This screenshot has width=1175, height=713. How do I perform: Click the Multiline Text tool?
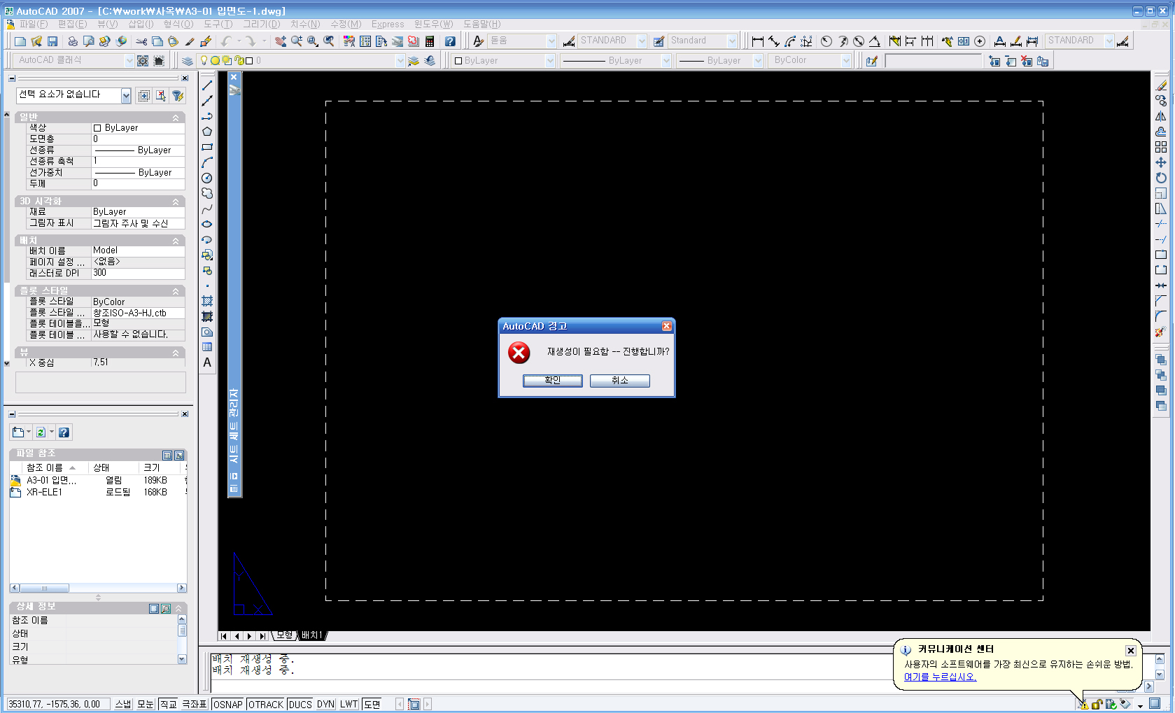[x=207, y=362]
